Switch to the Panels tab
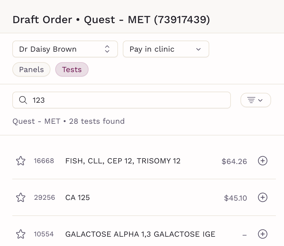Image resolution: width=284 pixels, height=246 pixels. click(31, 70)
